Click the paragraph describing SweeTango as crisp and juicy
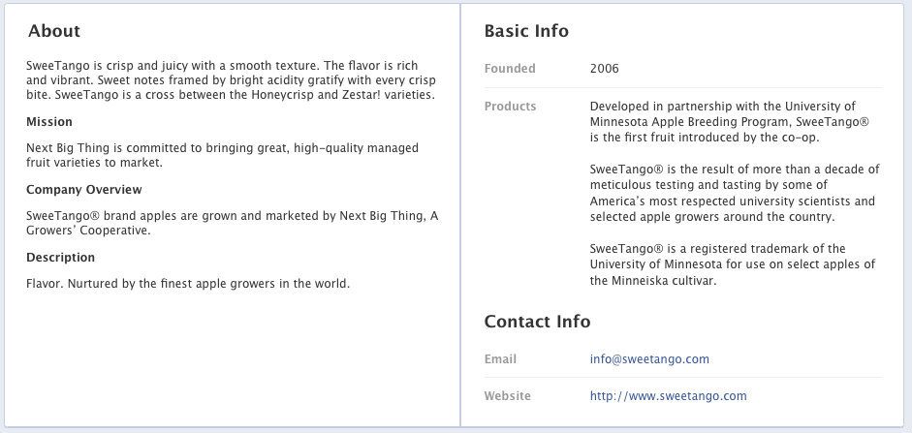912x433 pixels. [x=231, y=80]
